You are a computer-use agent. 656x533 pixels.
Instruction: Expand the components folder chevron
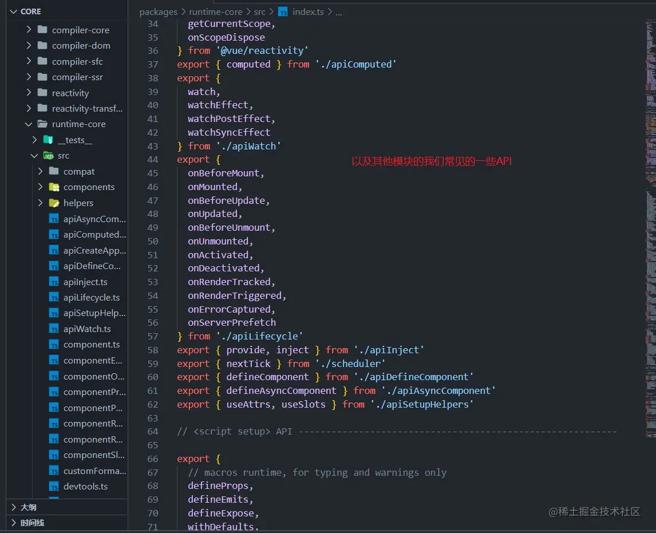click(x=40, y=187)
